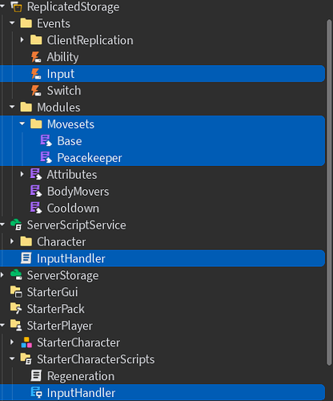Click the StarterPack service icon
The image size is (333, 401).
(x=16, y=309)
